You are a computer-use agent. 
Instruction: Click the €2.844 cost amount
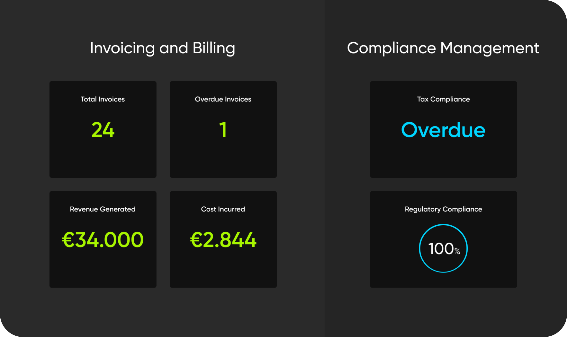[223, 240]
